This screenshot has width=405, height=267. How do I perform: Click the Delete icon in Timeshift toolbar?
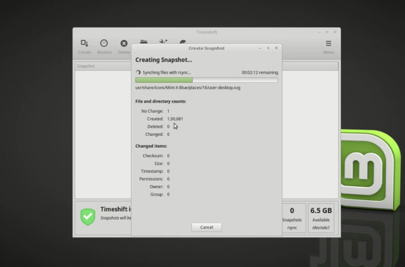tap(124, 43)
